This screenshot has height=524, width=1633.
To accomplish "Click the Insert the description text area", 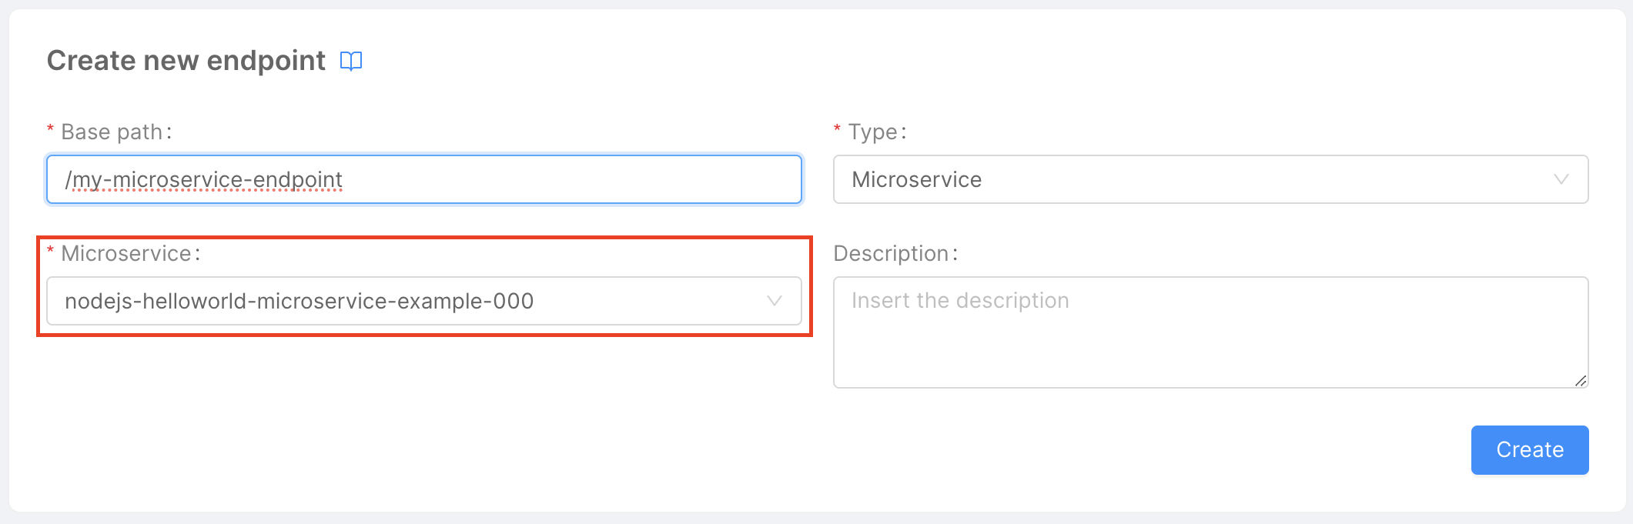I will coord(1210,331).
